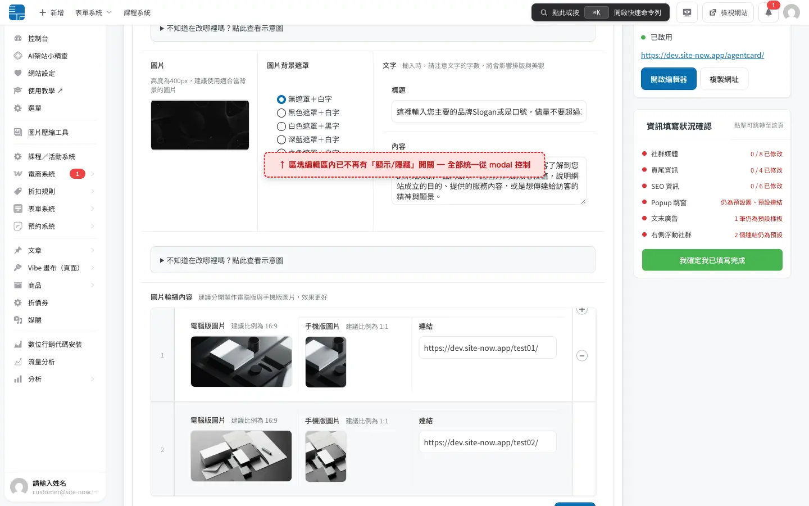Expand 預約系統 submenu chevron
The width and height of the screenshot is (809, 506).
point(93,226)
